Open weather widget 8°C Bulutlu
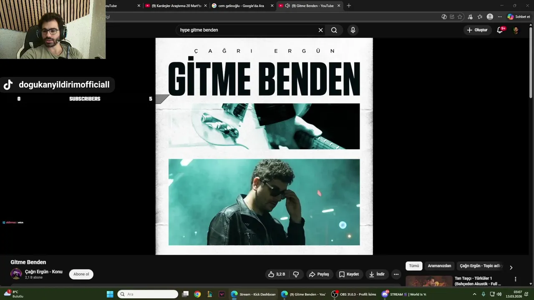Image resolution: width=534 pixels, height=300 pixels. 13,294
